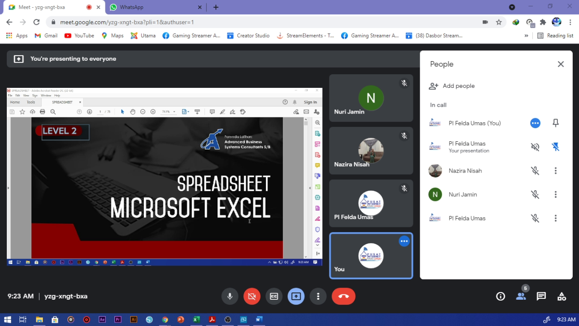Toggle the microphone mute button
Viewport: 579px width, 326px height.
[230, 296]
